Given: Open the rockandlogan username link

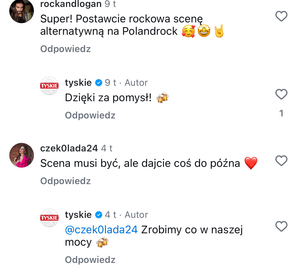Looking at the screenshot, I should (71, 4).
